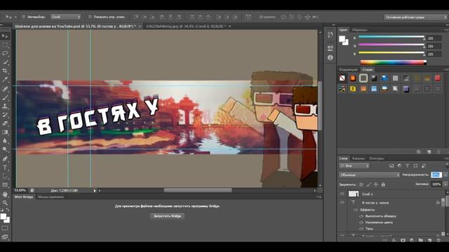Select the Spot Healing Brush tool

point(5,89)
